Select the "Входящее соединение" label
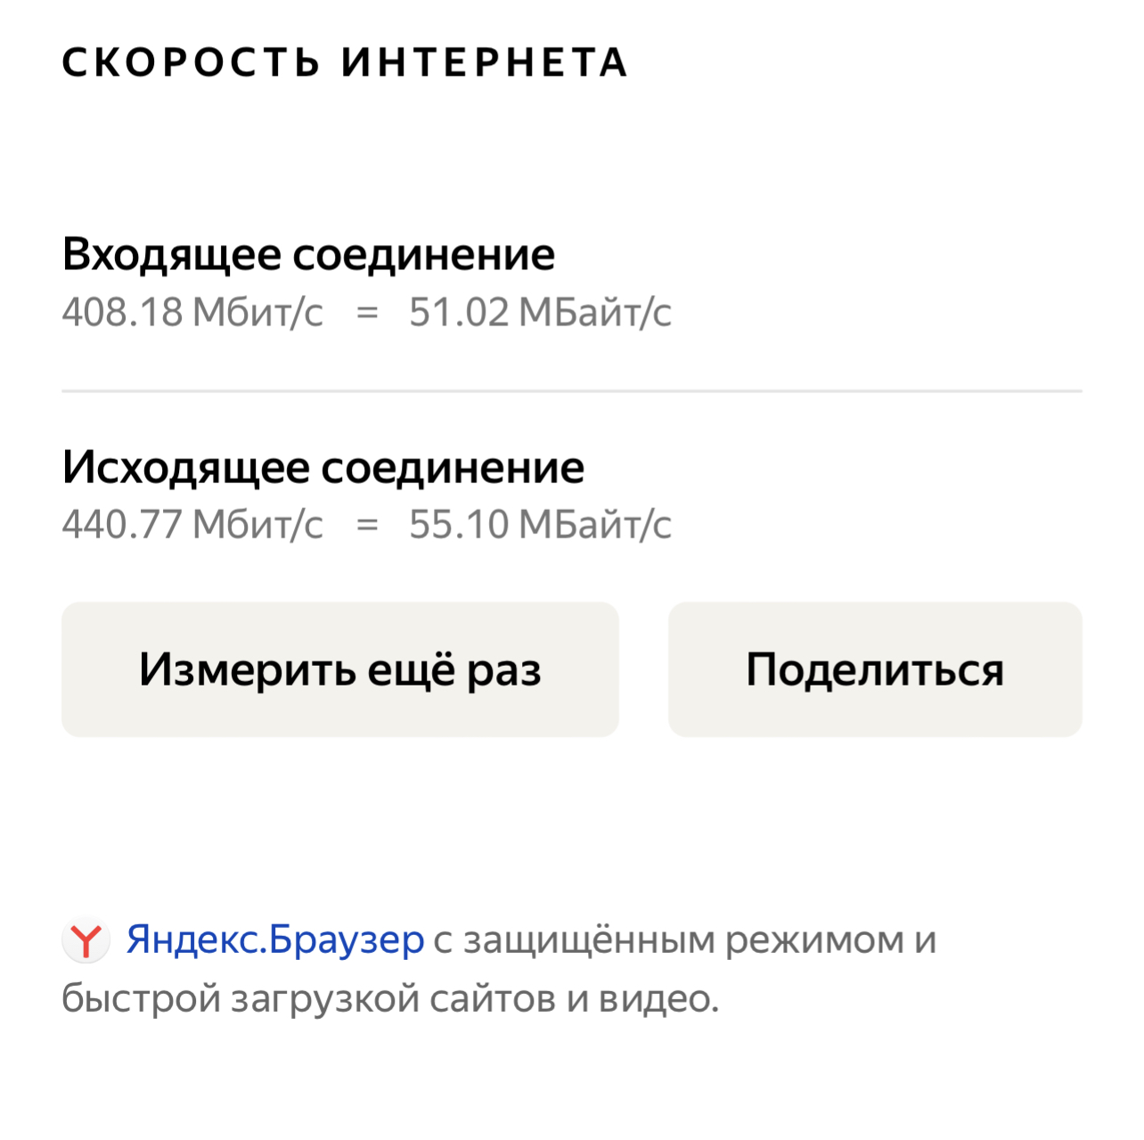Screen dimensions: 1144x1140 pyautogui.click(x=308, y=255)
